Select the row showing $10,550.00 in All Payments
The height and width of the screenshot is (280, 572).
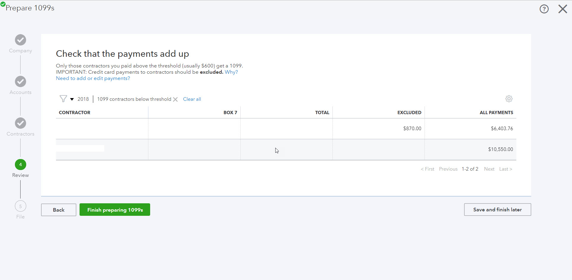286,150
